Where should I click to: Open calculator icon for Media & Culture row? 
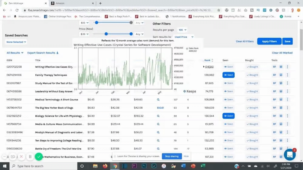(281, 124)
